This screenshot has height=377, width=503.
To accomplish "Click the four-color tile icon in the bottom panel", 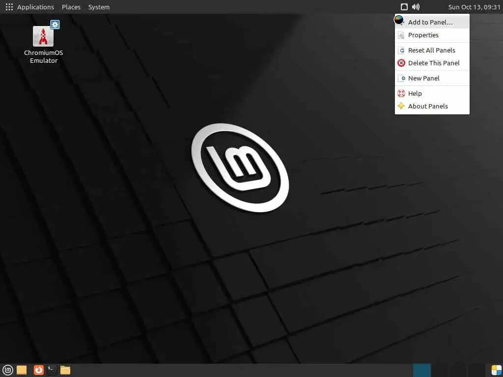I will (496, 370).
